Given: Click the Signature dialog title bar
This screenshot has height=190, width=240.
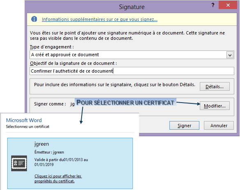Looking at the screenshot, I should coord(132,7).
